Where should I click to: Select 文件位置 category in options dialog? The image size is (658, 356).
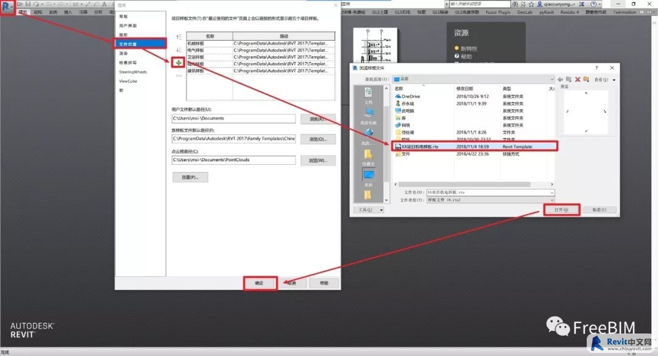(140, 44)
